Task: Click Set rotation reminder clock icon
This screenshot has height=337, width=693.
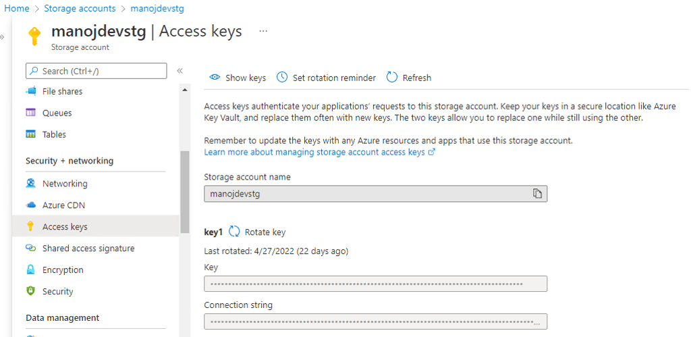Action: click(282, 78)
